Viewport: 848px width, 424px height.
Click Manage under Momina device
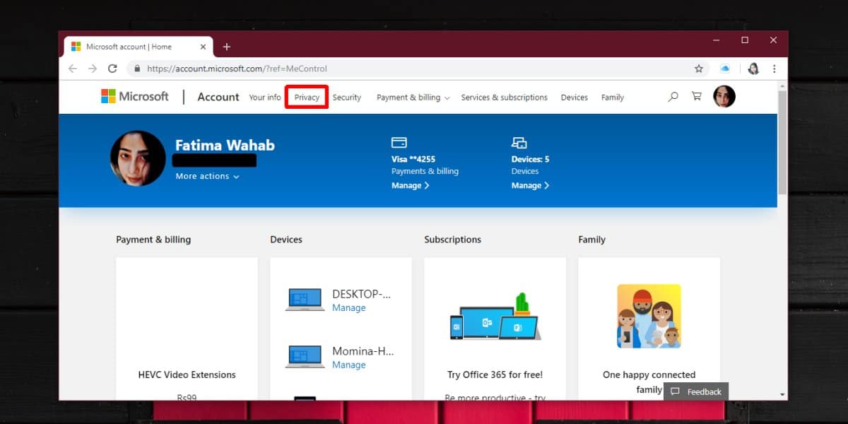(x=349, y=365)
